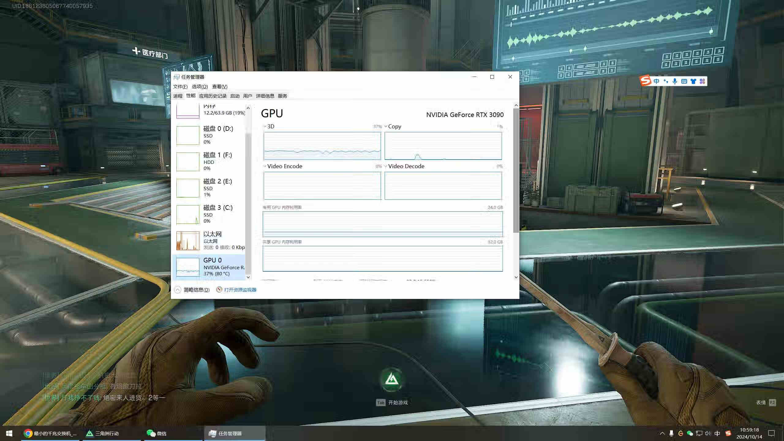Viewport: 784px width, 441px height.
Task: Open the network icon in the system tray
Action: tap(699, 433)
